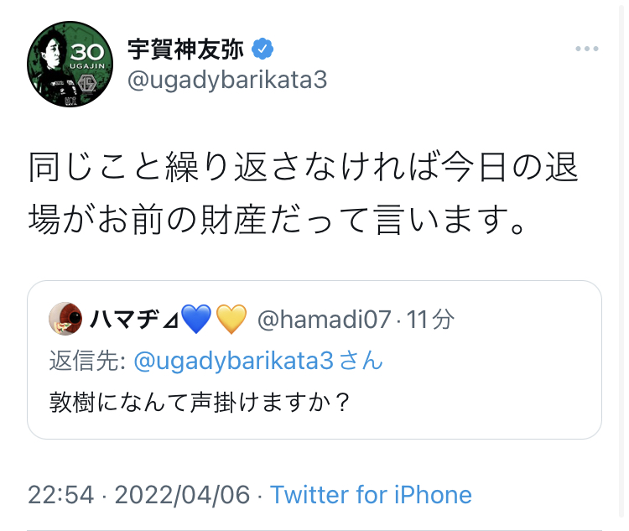The image size is (629, 531).
Task: Open quoted text 敦樹になんて声掛けますか？
Action: 200,402
